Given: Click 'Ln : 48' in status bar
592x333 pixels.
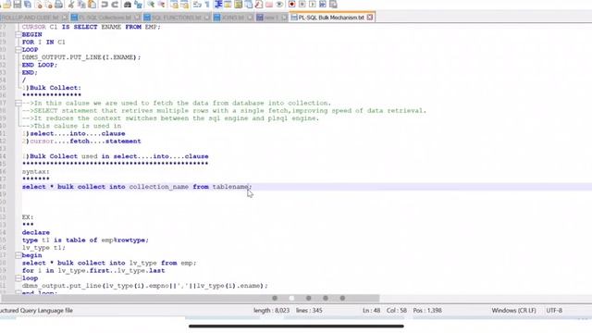Looking at the screenshot, I should (x=371, y=311).
